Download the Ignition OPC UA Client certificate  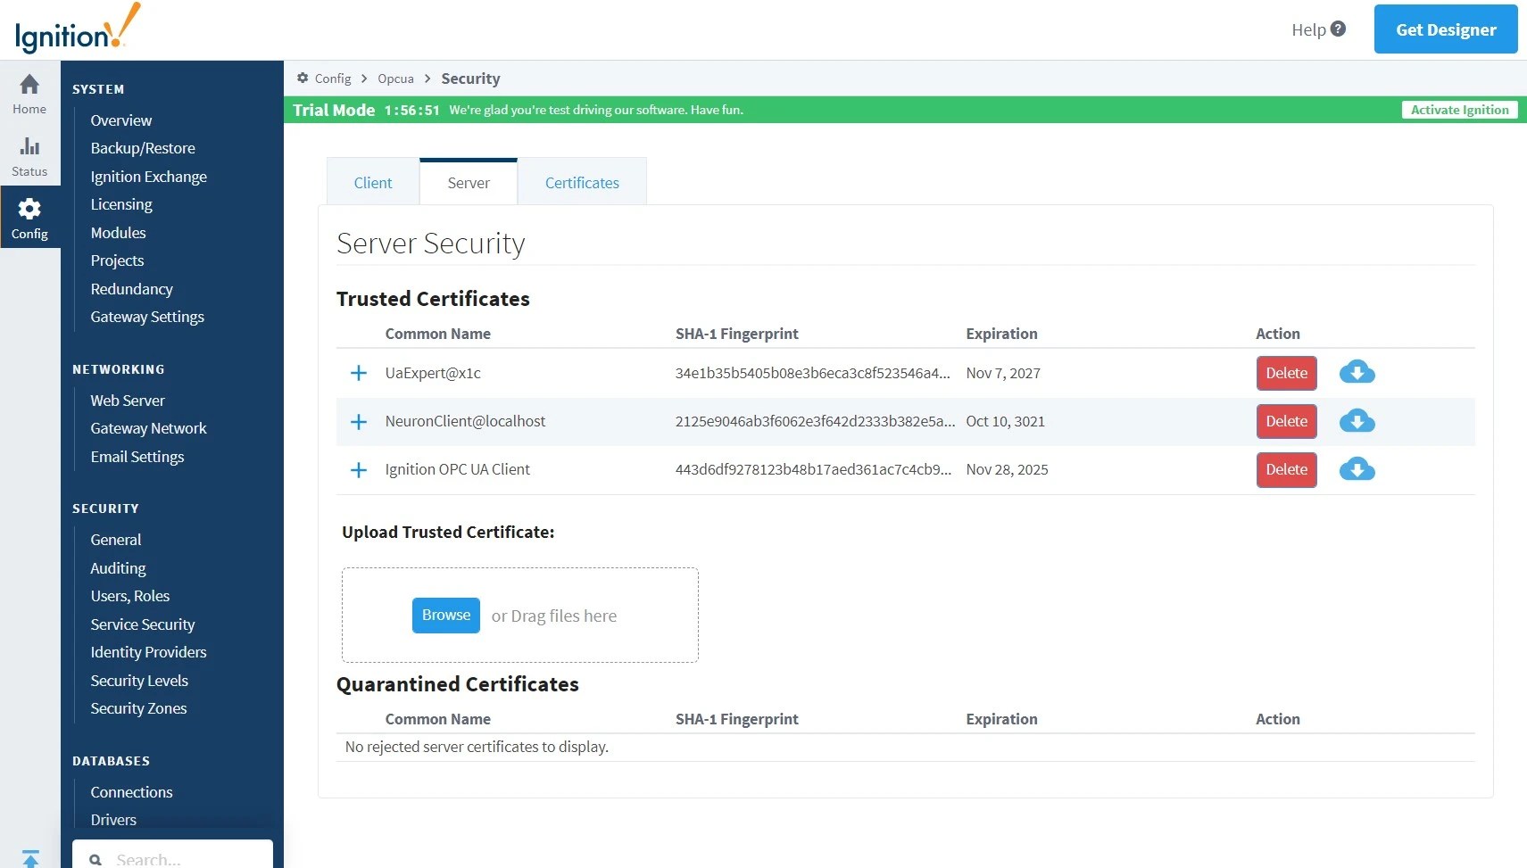(x=1357, y=469)
